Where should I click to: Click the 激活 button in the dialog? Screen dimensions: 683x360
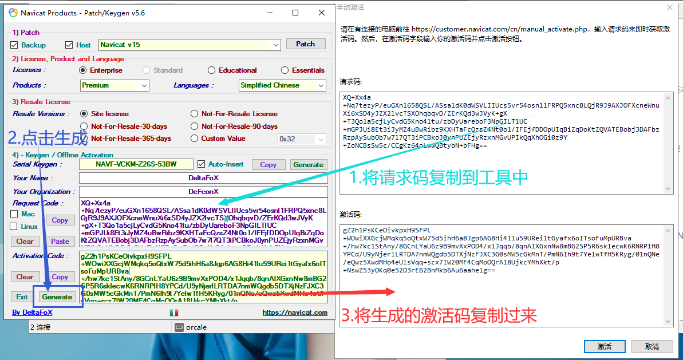coord(604,346)
